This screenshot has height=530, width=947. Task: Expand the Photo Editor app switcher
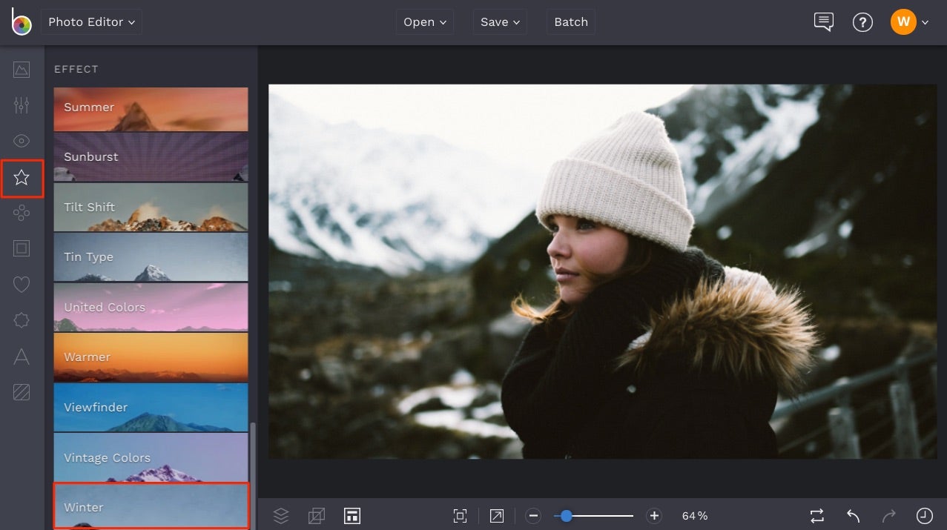[x=90, y=21]
